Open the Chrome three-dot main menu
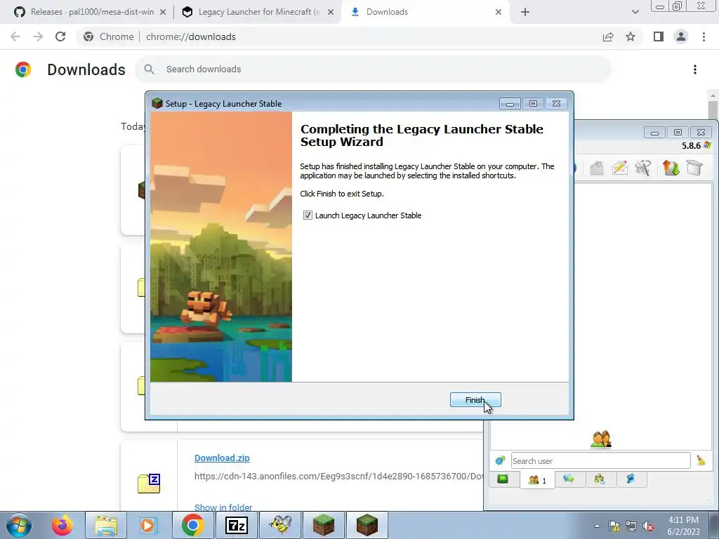Viewport: 719px width, 539px height. pos(704,36)
